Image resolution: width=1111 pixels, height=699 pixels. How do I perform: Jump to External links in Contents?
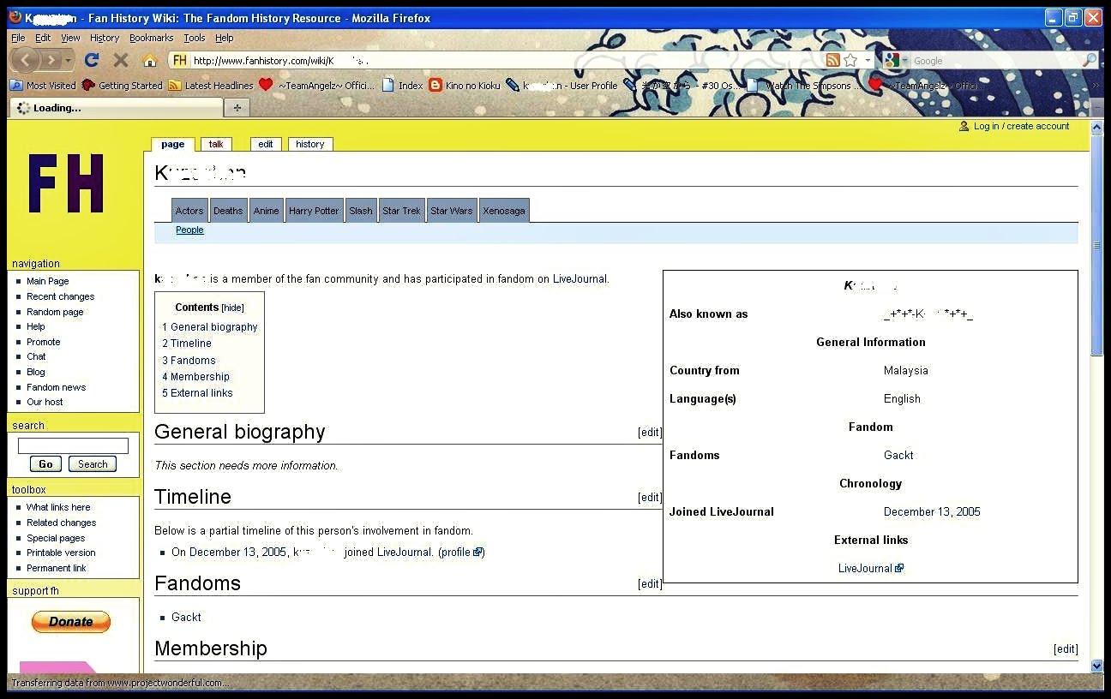point(197,393)
